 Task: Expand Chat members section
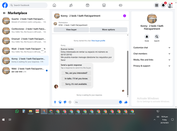[152, 54]
